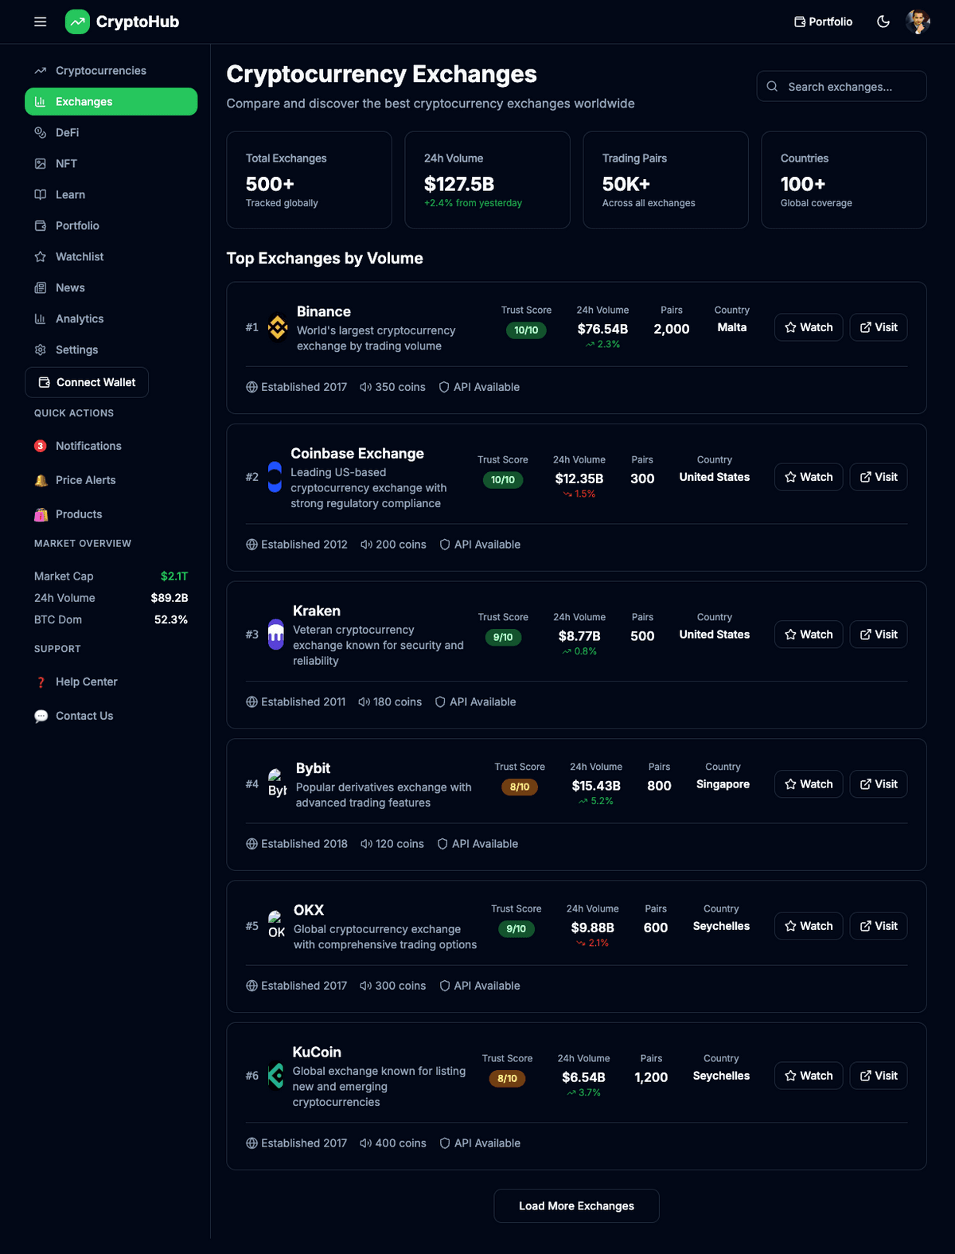Visit the Binance exchange site
The height and width of the screenshot is (1254, 955).
tap(879, 327)
